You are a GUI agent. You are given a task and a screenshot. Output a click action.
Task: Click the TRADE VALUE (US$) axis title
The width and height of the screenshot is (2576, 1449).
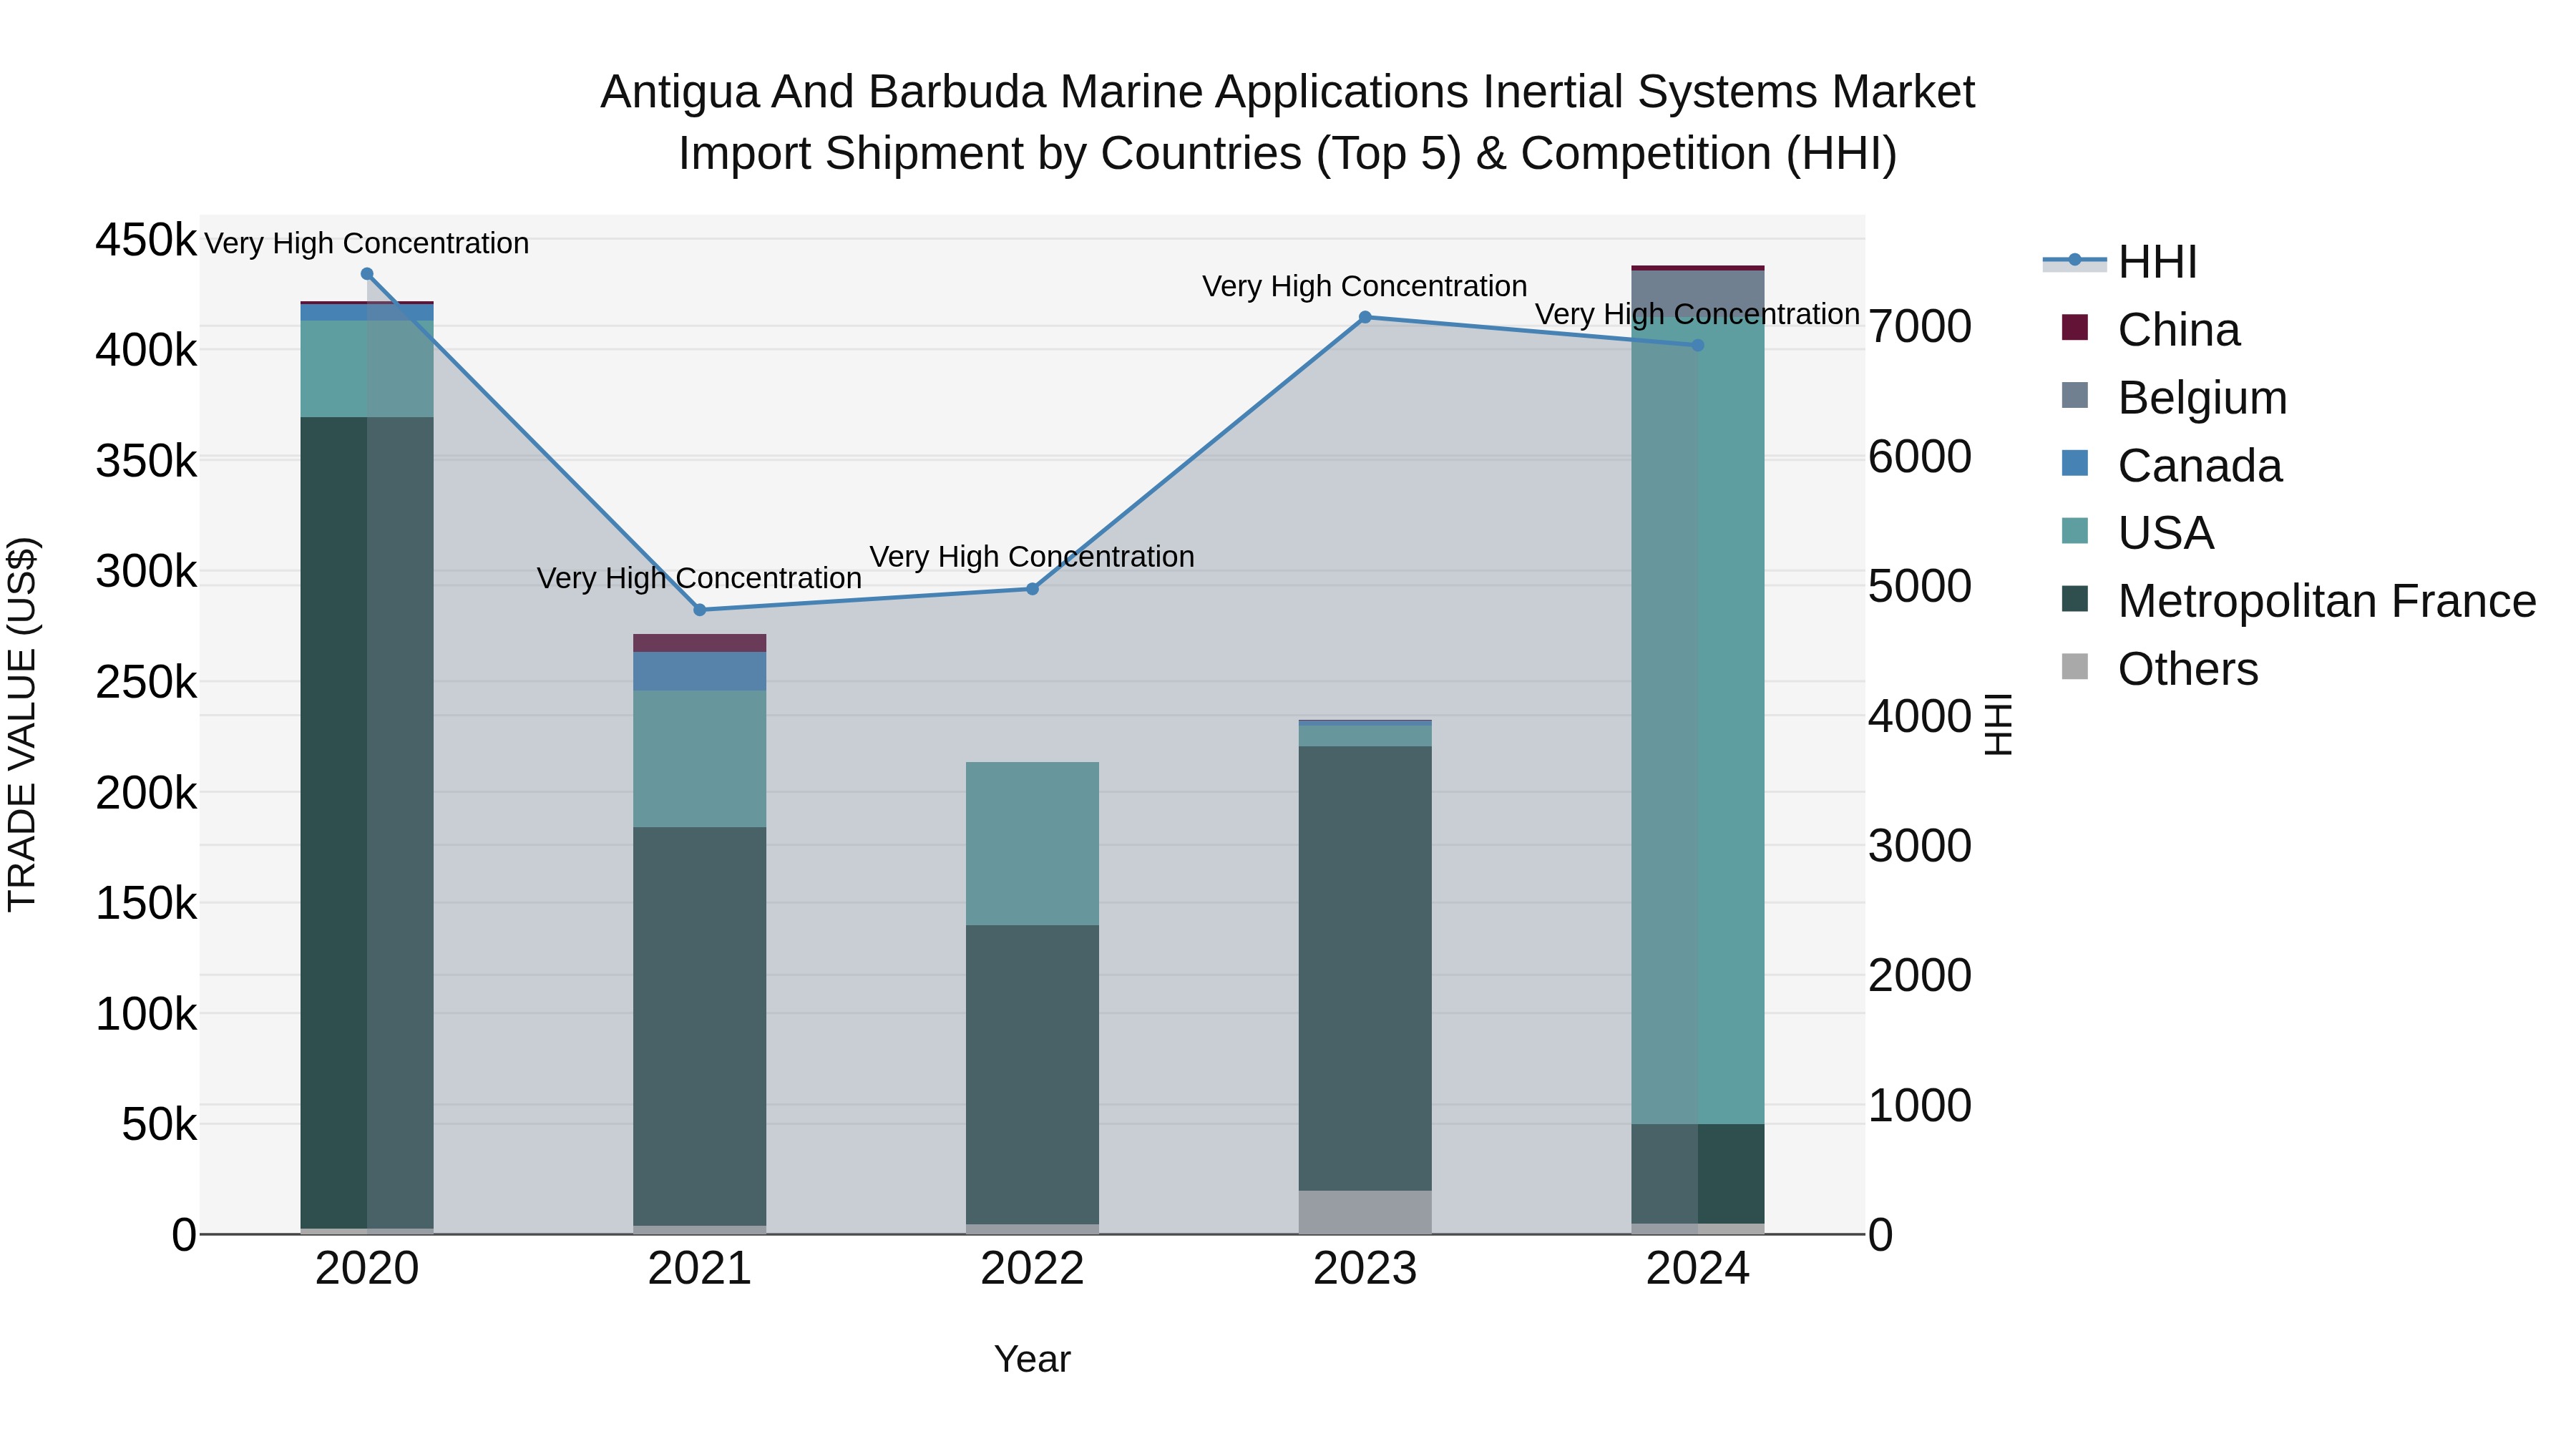[x=22, y=724]
